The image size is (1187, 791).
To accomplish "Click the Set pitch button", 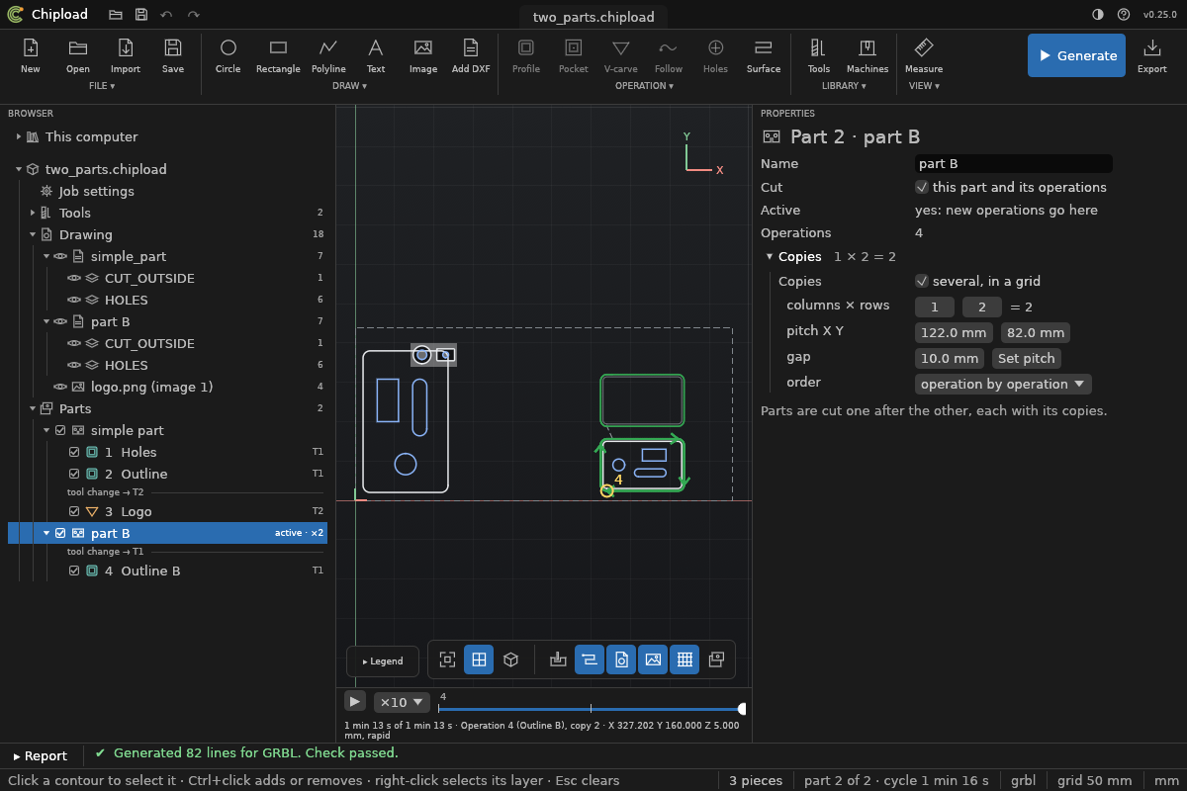I will (1026, 358).
